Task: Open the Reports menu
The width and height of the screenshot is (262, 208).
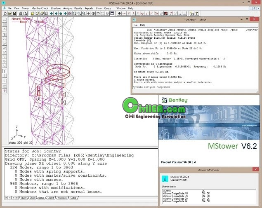Action: 89,8
